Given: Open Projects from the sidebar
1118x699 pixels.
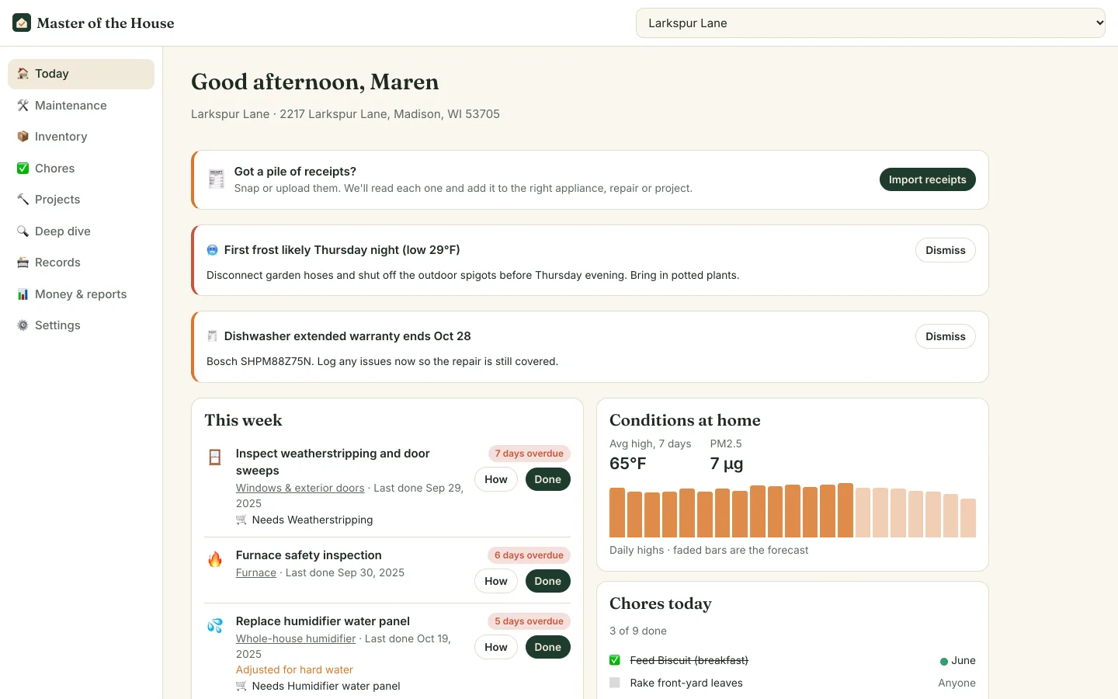Looking at the screenshot, I should [81, 200].
